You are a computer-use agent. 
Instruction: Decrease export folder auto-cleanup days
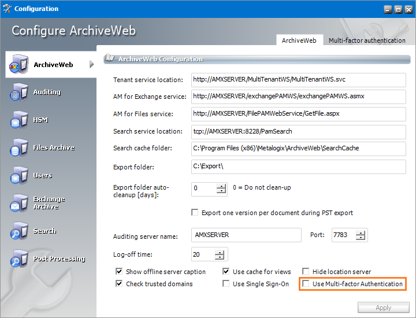pyautogui.click(x=221, y=191)
